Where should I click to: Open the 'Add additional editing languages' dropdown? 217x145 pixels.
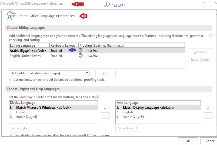pyautogui.click(x=49, y=73)
